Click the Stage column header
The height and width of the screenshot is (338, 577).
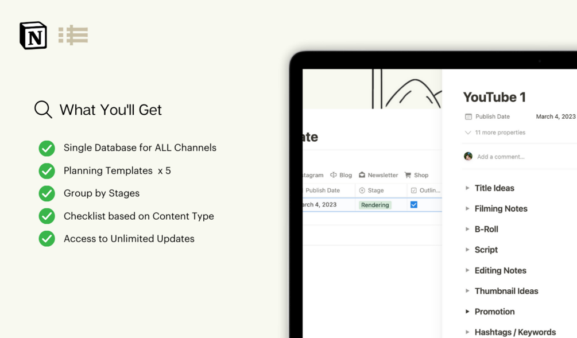coord(381,190)
